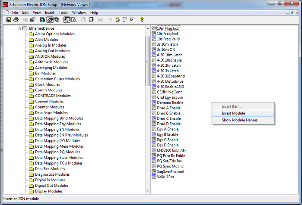The height and width of the screenshot is (205, 302).
Task: Click the Display Modules folder icon
Action: [31, 191]
